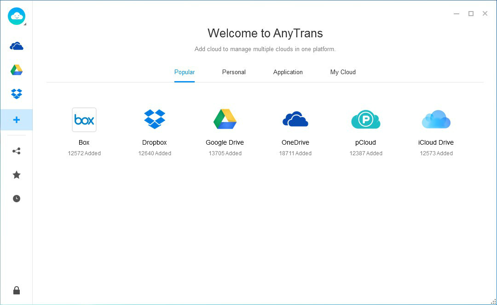This screenshot has width=497, height=305.
Task: Click the Box label text
Action: coord(84,142)
